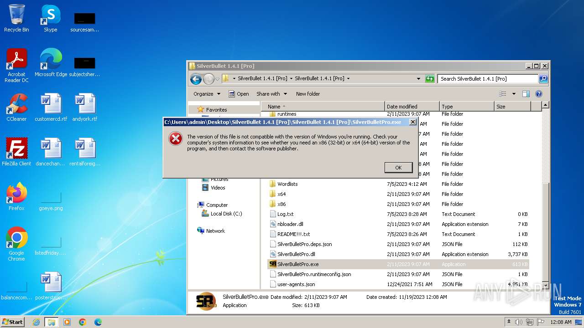The image size is (584, 328).
Task: Click in the Search SilverBullet field
Action: pyautogui.click(x=488, y=79)
